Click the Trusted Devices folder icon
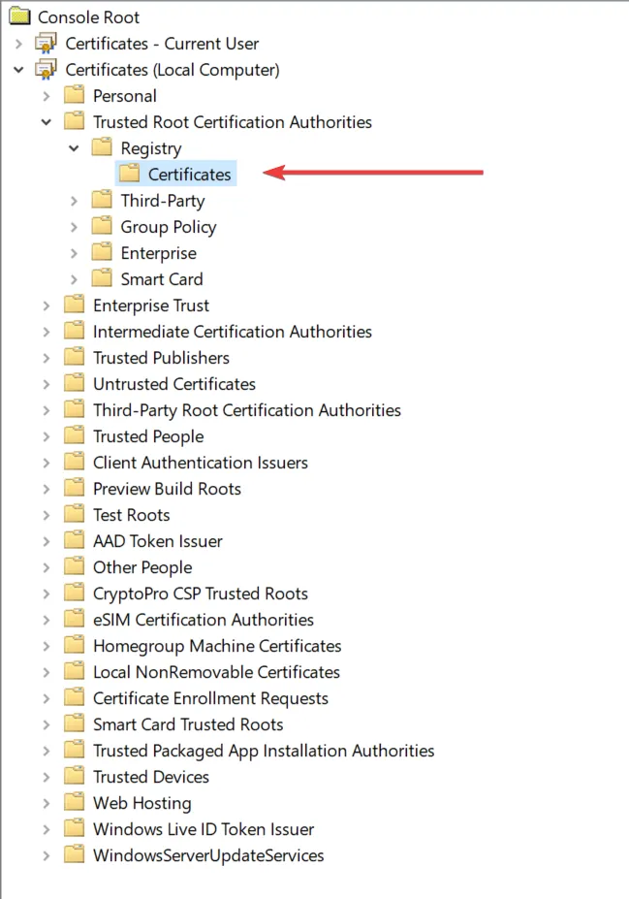 point(74,776)
